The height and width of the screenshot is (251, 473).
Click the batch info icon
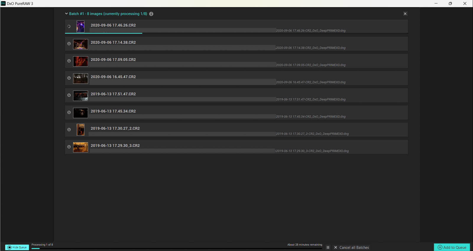click(151, 14)
